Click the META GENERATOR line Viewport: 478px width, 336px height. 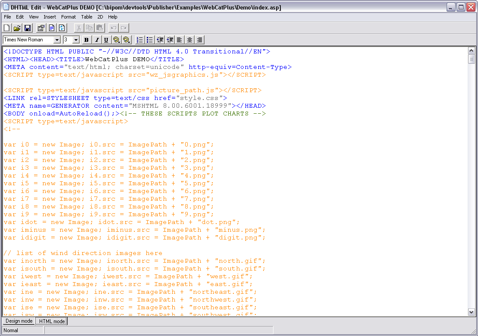pyautogui.click(x=135, y=106)
